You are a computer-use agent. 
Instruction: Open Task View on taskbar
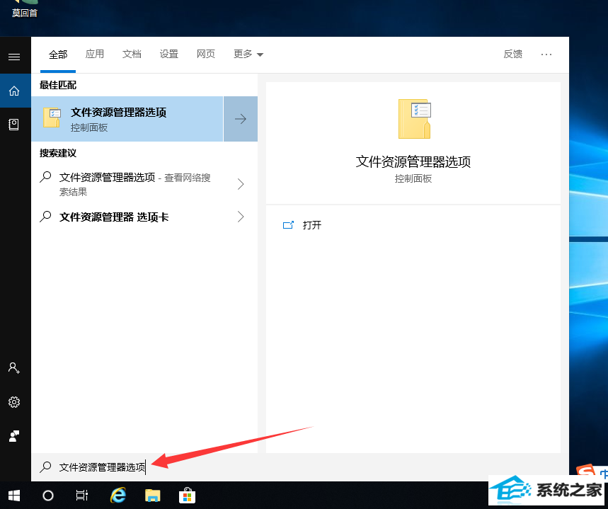[x=82, y=496]
